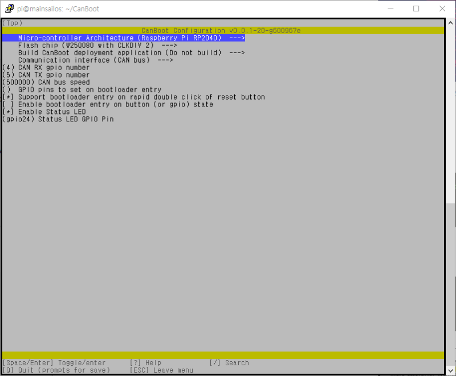Click the terminal icon in the title bar

click(x=7, y=9)
